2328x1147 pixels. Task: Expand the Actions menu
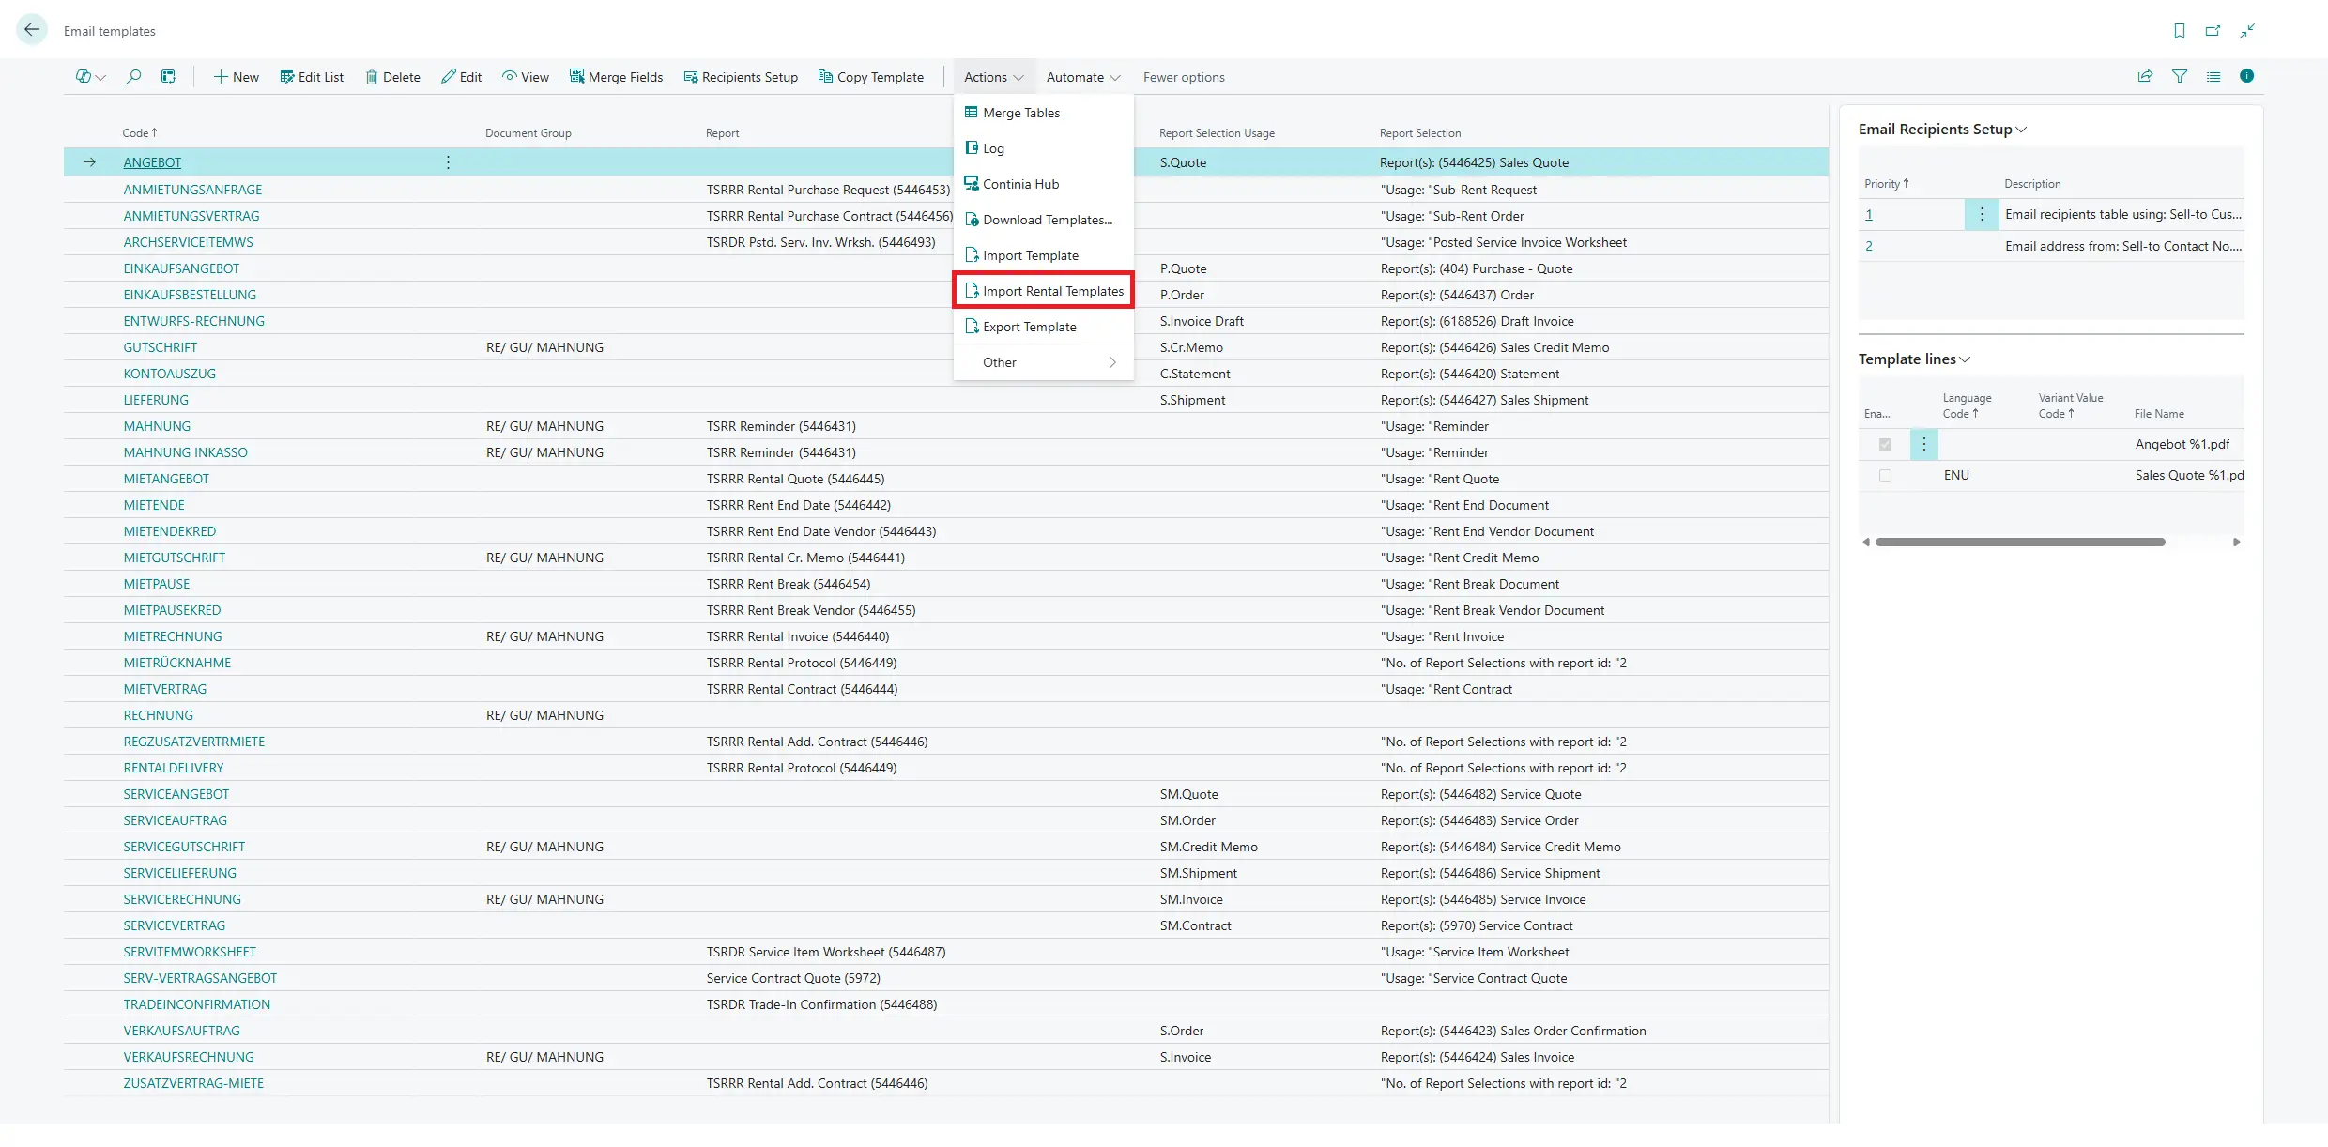coord(993,77)
